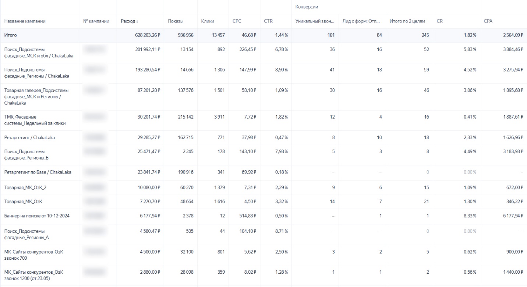This screenshot has height=287, width=527.
Task: Click the CPA column header
Action: click(488, 21)
